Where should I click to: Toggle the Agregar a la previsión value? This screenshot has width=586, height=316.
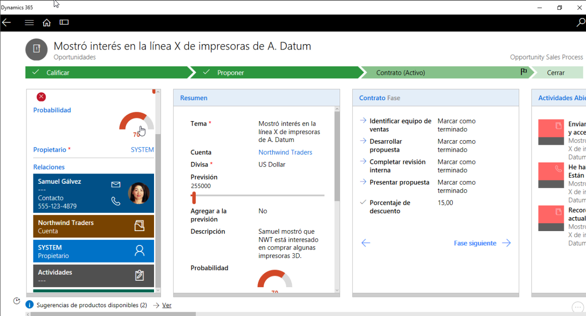(x=263, y=211)
